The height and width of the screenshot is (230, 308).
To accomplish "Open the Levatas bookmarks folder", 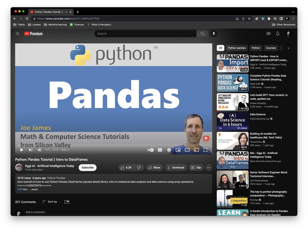I will [34, 25].
